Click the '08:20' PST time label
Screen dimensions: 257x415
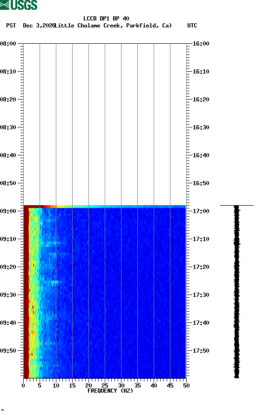pos(8,100)
